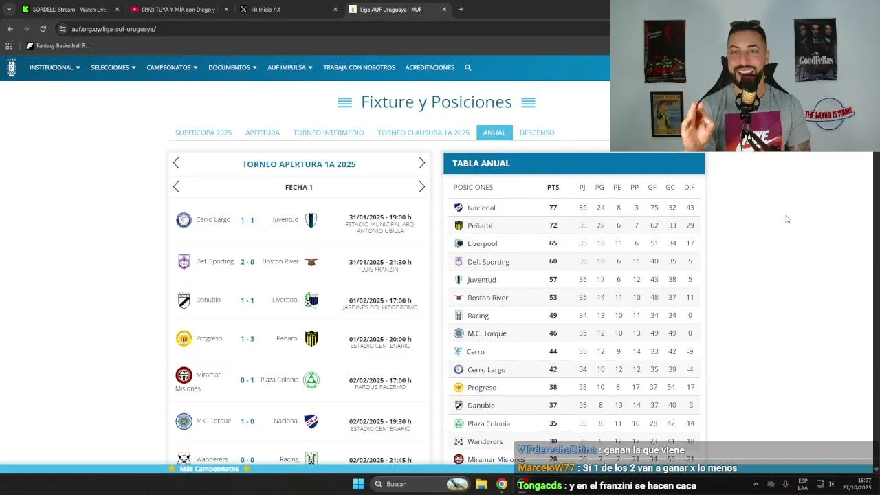The image size is (880, 495).
Task: Click the address bar URL
Action: [113, 29]
